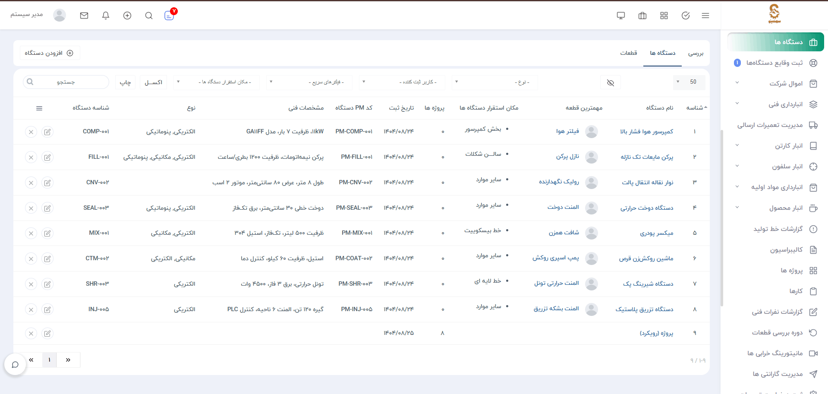Toggle the hidden-items eye-slash filter
828x394 pixels.
[x=610, y=82]
